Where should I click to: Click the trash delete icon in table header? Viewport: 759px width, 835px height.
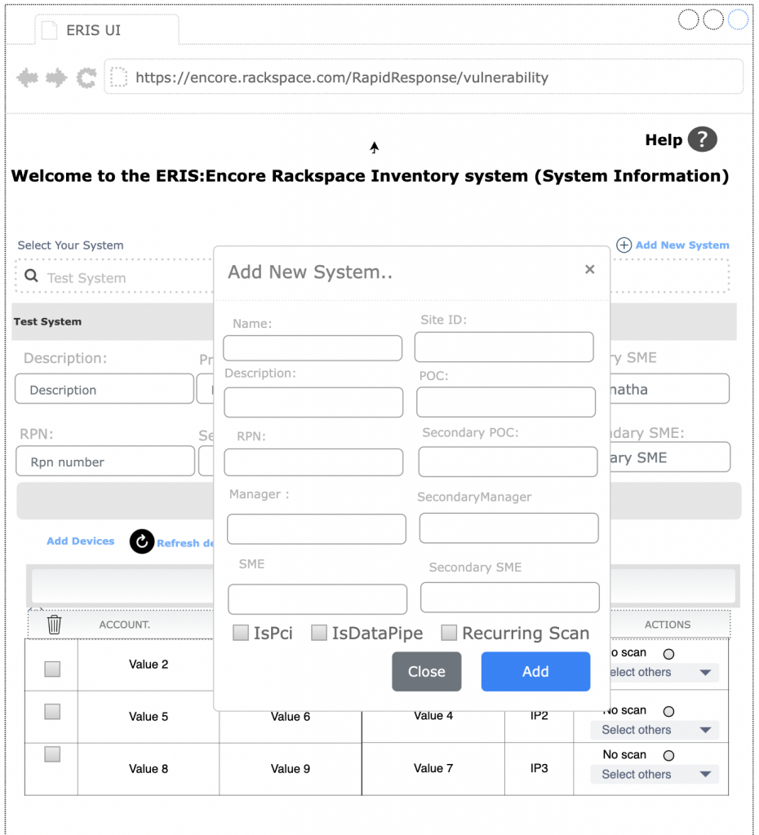[x=54, y=625]
